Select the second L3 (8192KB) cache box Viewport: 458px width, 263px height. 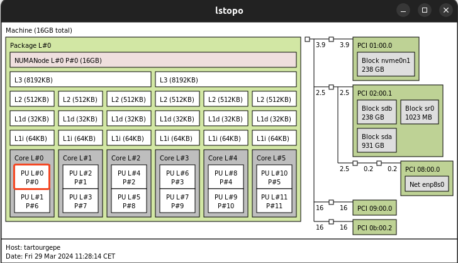point(225,80)
